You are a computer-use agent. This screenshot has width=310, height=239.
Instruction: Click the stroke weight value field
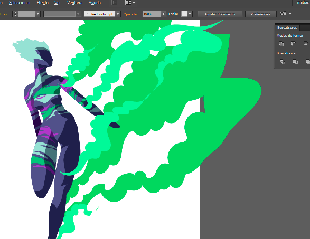(26, 14)
